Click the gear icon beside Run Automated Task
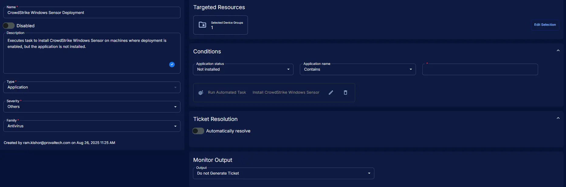This screenshot has height=187, width=566. pos(201,93)
